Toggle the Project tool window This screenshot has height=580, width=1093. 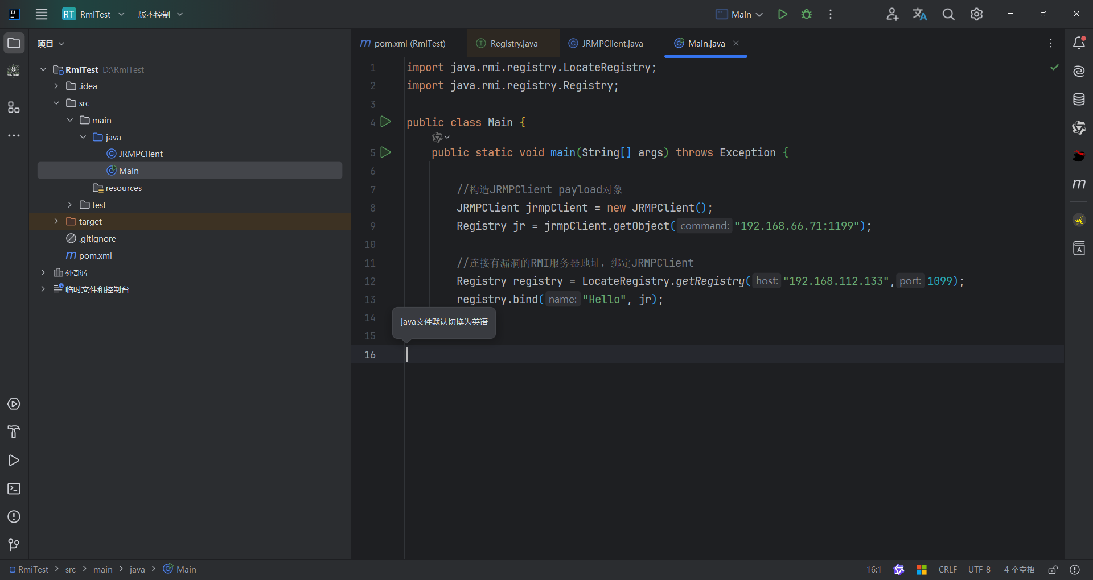click(14, 43)
